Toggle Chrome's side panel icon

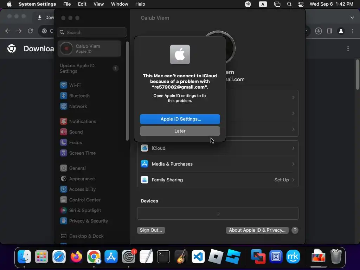coord(330,31)
